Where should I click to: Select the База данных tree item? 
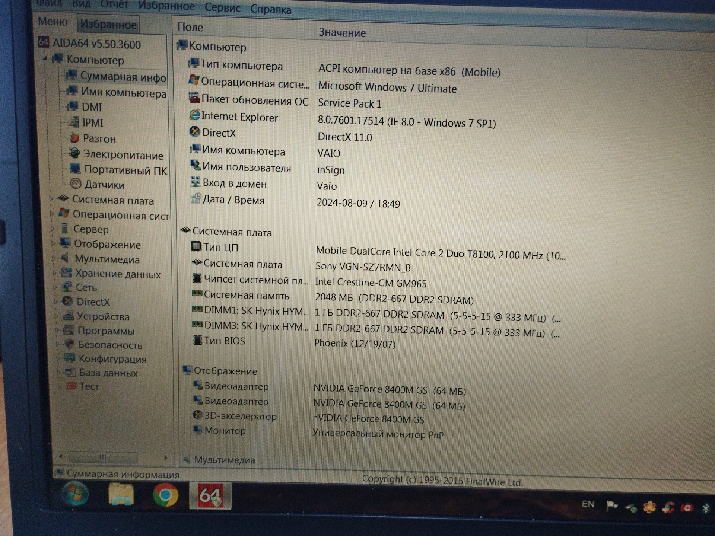(101, 372)
